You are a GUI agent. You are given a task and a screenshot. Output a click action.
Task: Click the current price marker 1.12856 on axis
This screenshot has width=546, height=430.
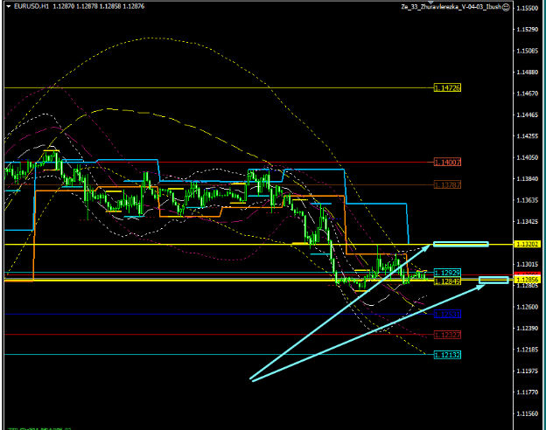coord(528,279)
